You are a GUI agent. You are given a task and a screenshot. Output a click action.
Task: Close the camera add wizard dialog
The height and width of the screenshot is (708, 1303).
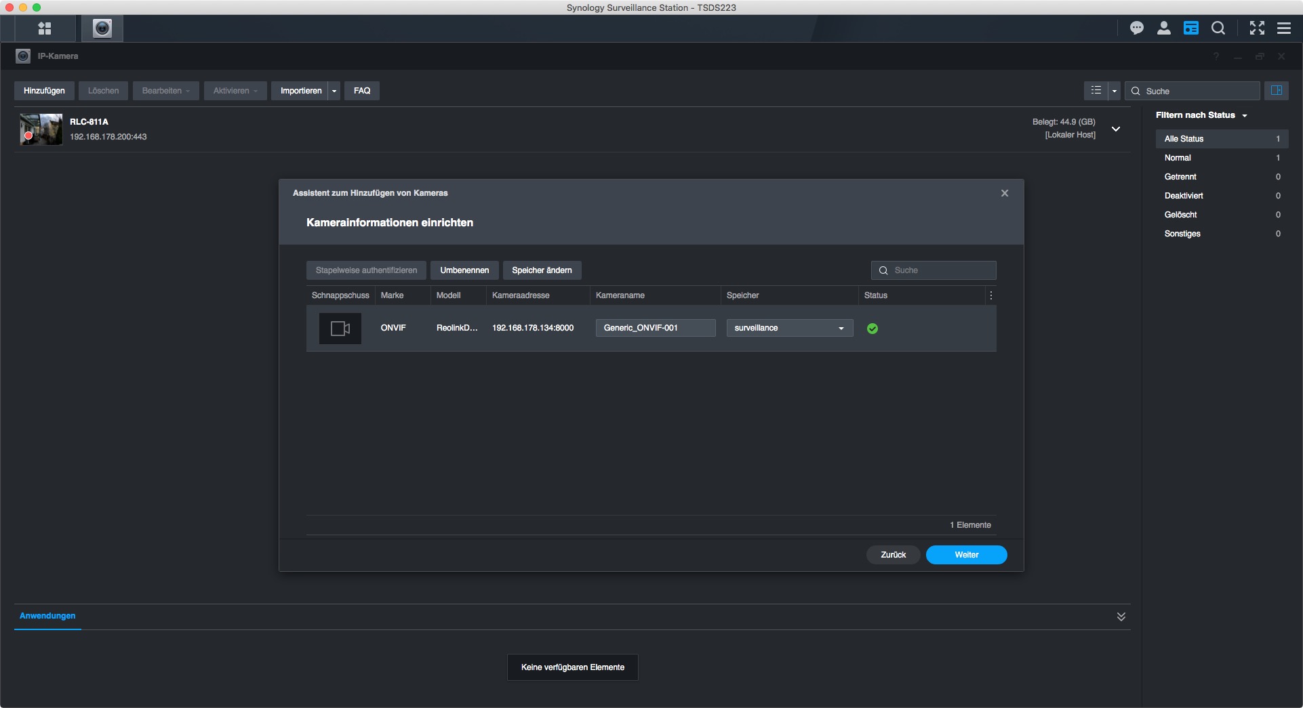point(1005,193)
